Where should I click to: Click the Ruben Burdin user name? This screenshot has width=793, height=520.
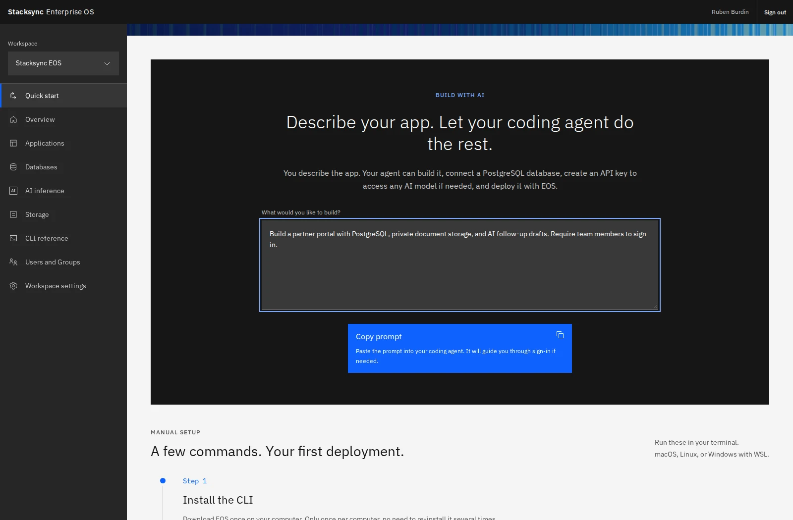(x=730, y=12)
